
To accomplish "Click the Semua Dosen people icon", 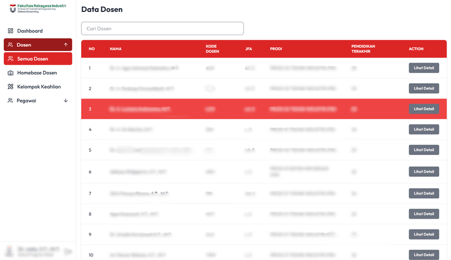I will 10,59.
